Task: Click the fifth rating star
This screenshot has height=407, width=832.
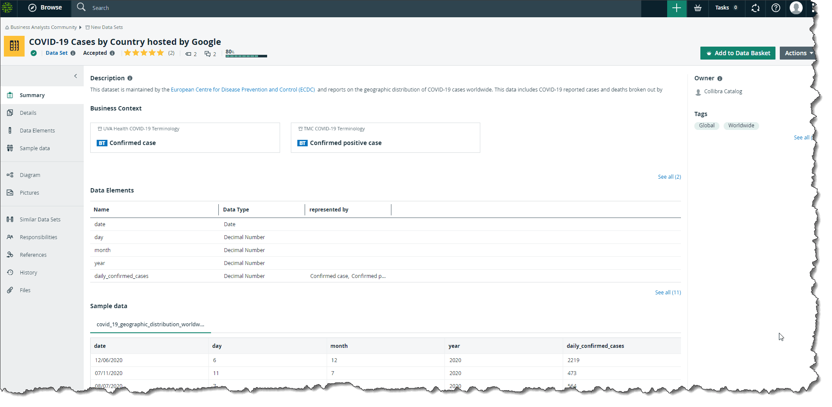Action: click(161, 53)
